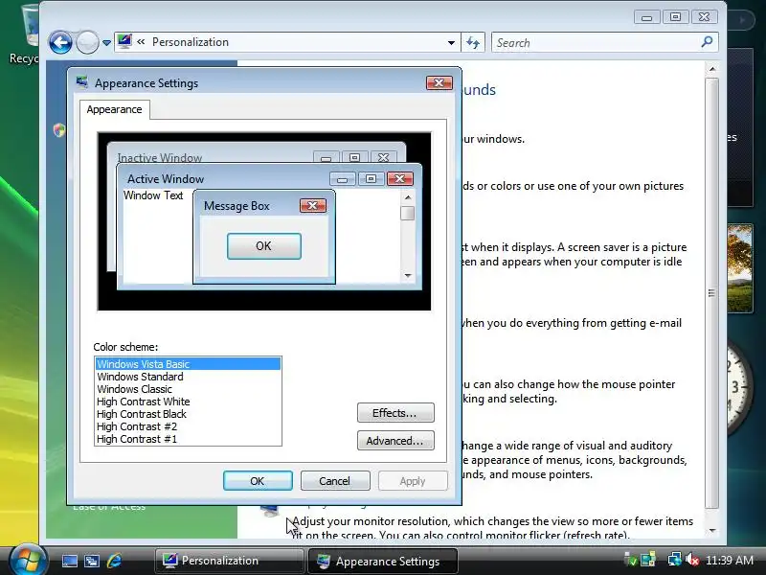Launch Internet Explorer from quick launch
766x575 pixels.
[114, 561]
